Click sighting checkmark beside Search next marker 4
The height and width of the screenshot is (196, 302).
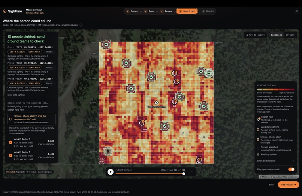pos(179,97)
